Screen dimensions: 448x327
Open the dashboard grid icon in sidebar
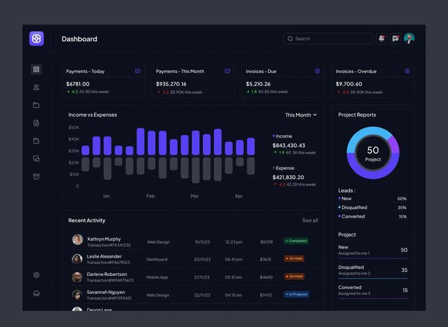pyautogui.click(x=36, y=69)
